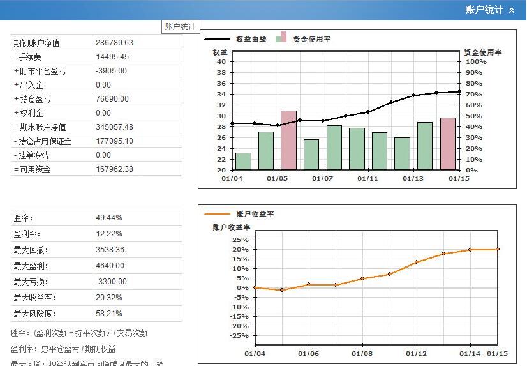Click the 期初账户净值 value 286780.63
This screenshot has height=366, width=527.
tap(114, 43)
